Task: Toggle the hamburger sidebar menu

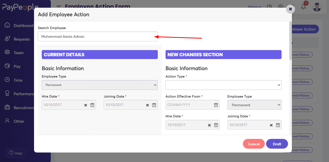Action: tap(59, 7)
